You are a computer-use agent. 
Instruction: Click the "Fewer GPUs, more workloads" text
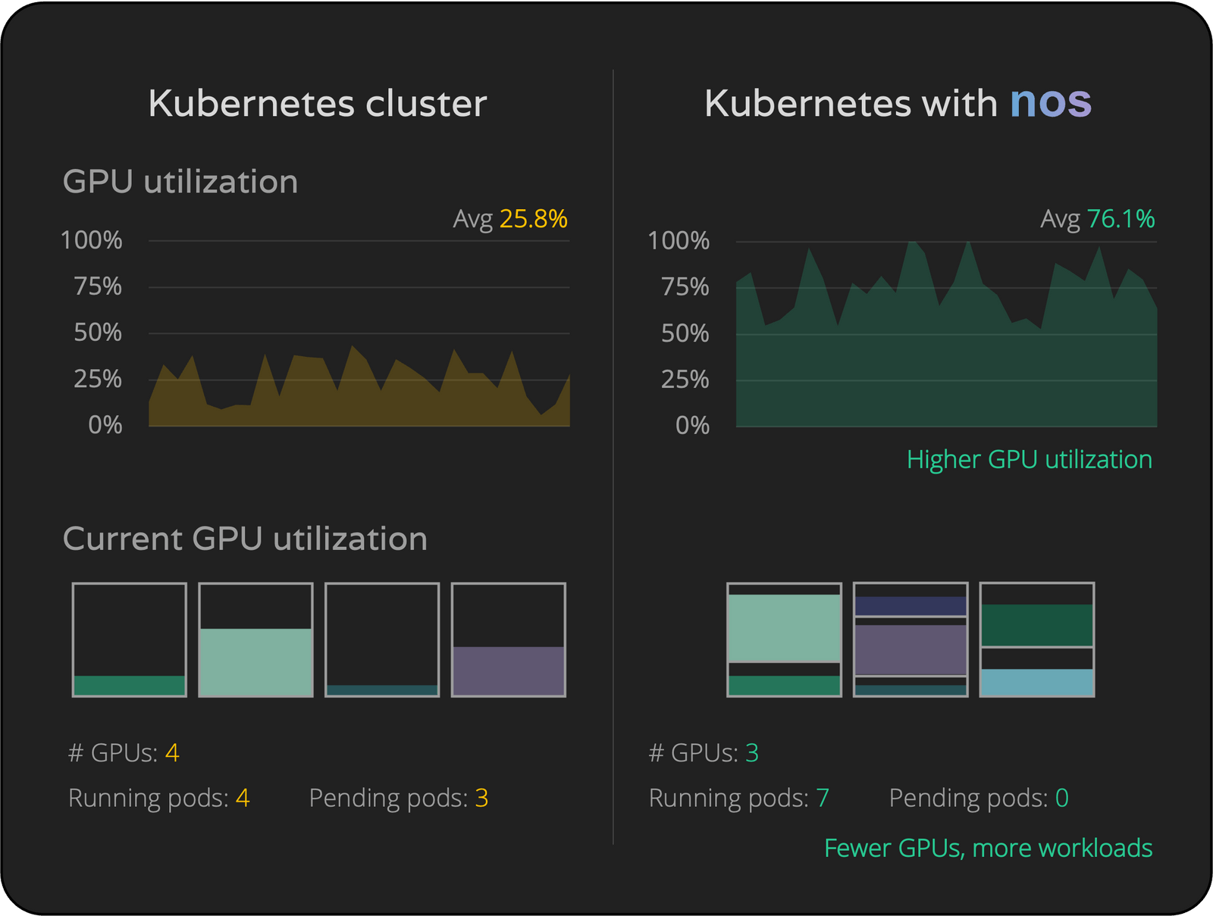[988, 848]
